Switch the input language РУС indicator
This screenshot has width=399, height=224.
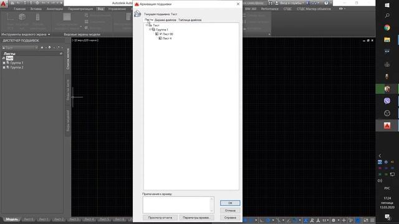point(387,188)
